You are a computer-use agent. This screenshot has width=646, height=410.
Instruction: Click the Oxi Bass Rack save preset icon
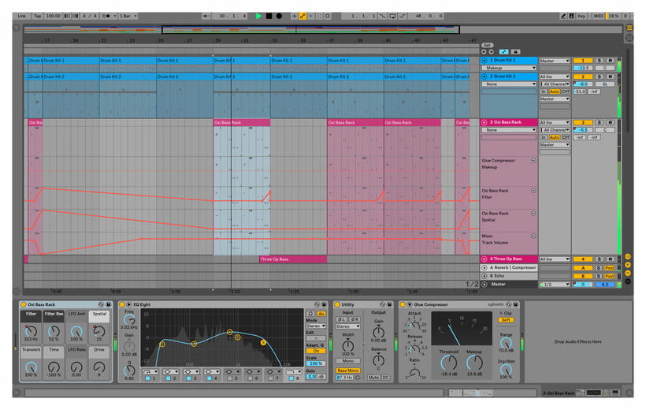(x=109, y=305)
